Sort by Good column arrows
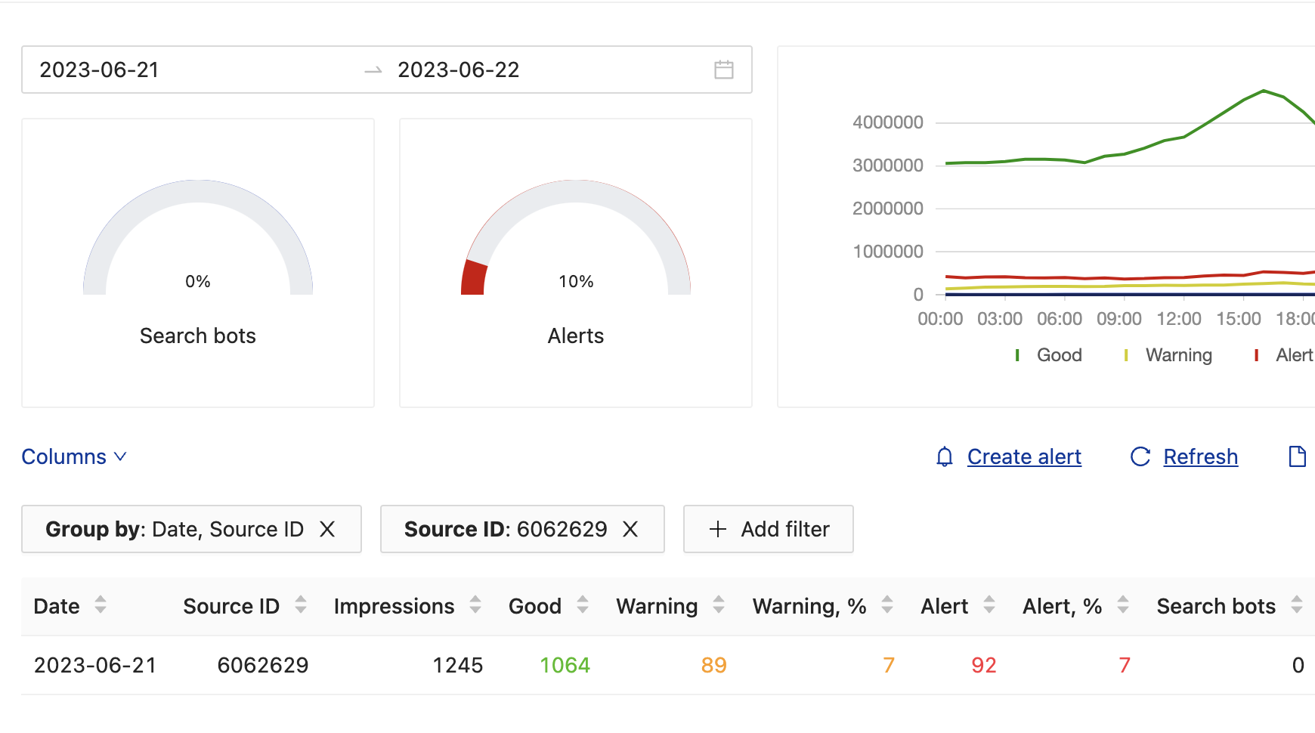 (x=583, y=605)
